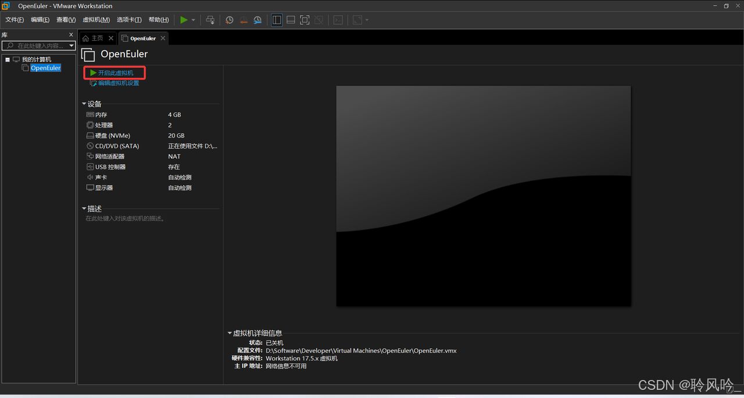Click the CD/DVD (SATA) device row
The image size is (744, 398).
tap(152, 146)
